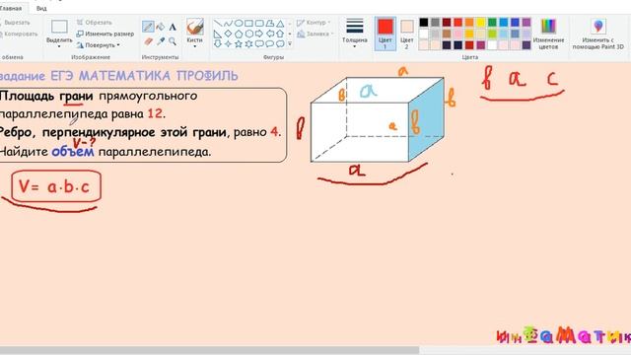The image size is (631, 355).
Task: Choose the Five-point star shape
Action: [x=239, y=43]
